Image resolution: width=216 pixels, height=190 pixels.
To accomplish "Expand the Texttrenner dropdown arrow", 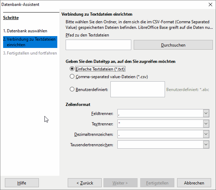I will [x=206, y=124].
